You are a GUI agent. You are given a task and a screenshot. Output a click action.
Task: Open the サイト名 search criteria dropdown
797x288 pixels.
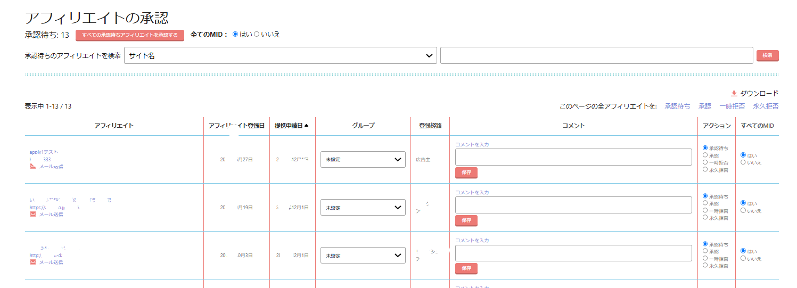tap(280, 55)
